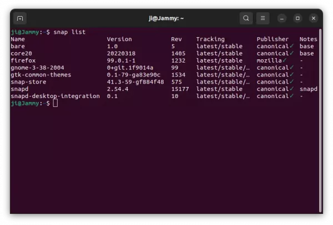Click the snapd note in Notes column
Screen dimensions: 333x225
click(x=309, y=89)
